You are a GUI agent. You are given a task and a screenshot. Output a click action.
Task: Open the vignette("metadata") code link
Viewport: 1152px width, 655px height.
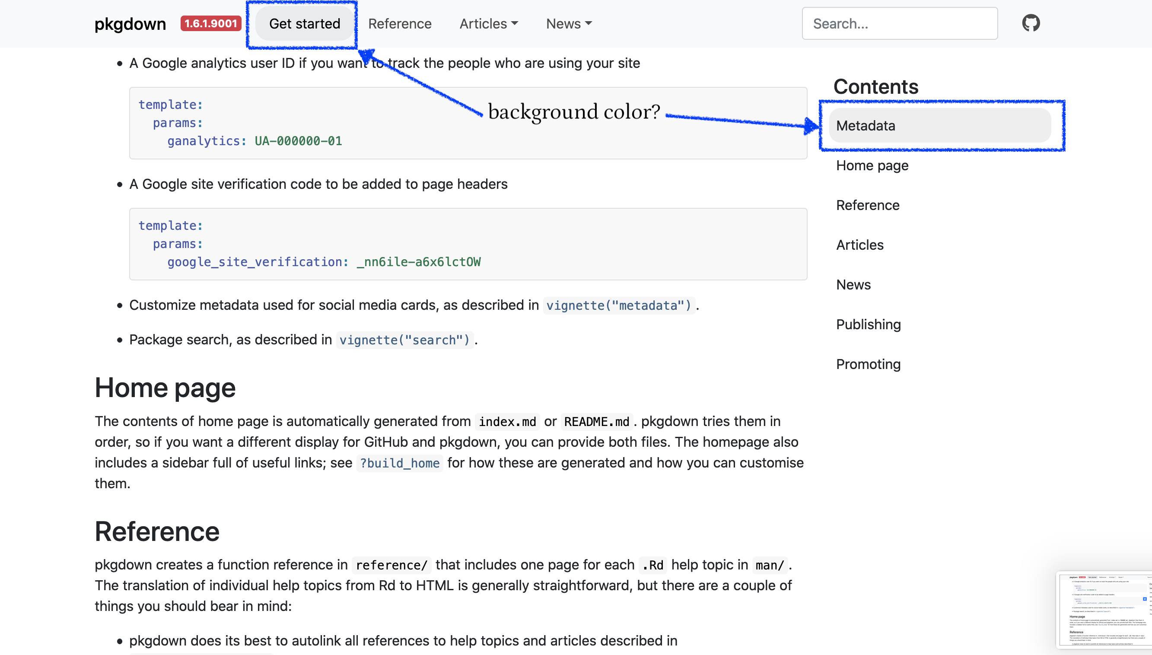coord(618,305)
